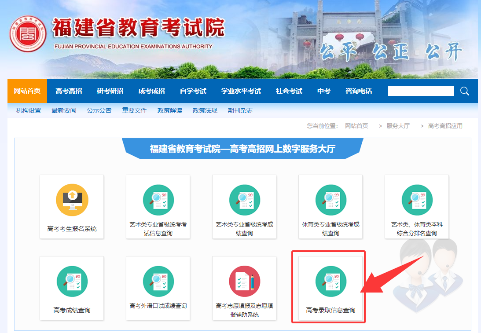Open the 高考外语口试成绩查询 icon

[158, 281]
